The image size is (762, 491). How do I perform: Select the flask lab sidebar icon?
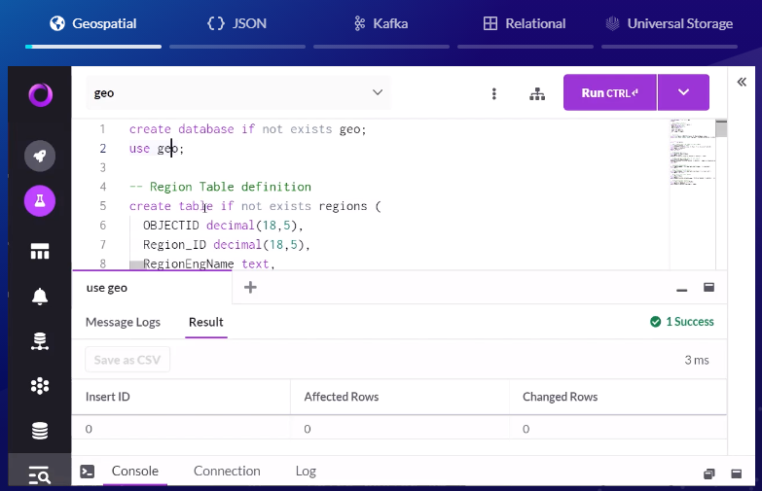click(40, 200)
